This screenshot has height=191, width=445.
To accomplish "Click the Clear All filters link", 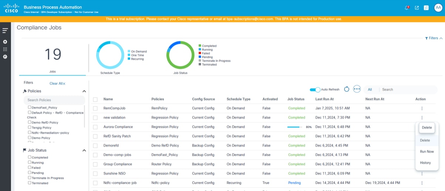I will (x=57, y=84).
